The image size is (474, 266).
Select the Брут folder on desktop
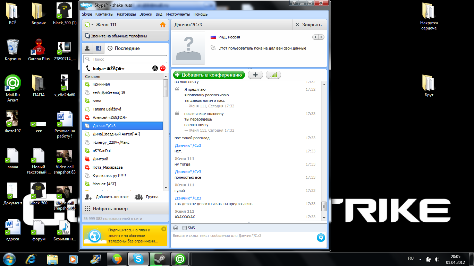click(x=429, y=86)
